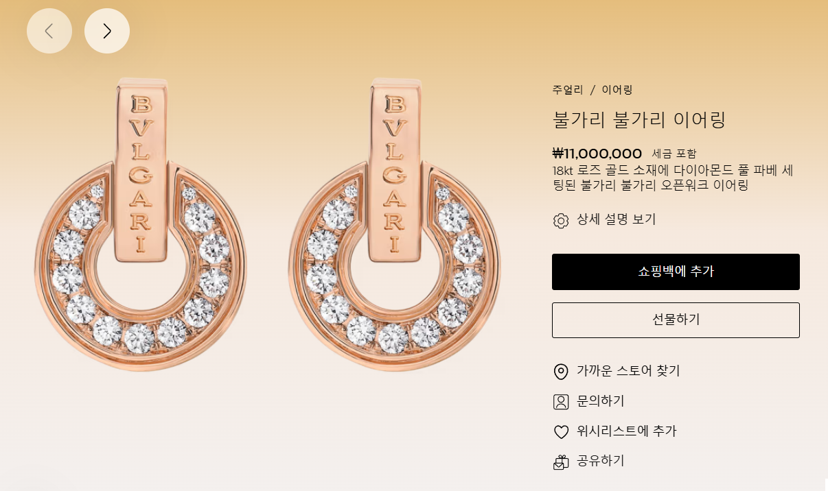This screenshot has width=828, height=491.
Task: Open the 이어링 breadcrumb link
Action: [617, 90]
